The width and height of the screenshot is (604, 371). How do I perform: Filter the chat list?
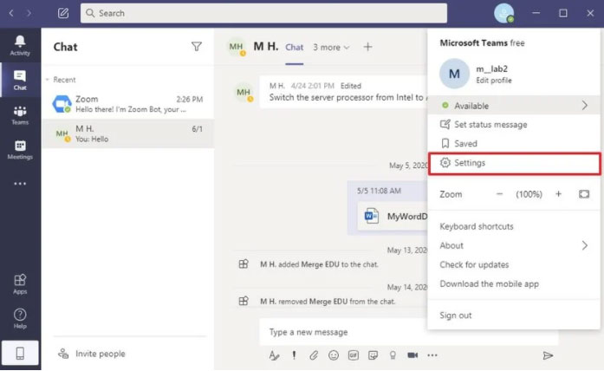(197, 47)
